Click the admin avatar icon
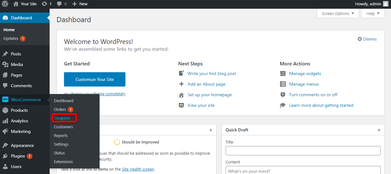 coord(386,4)
